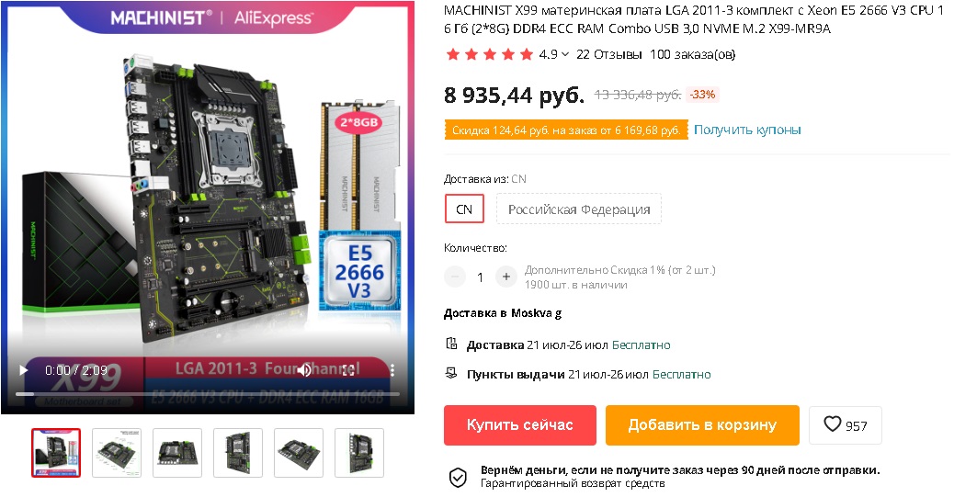Screen dimensions: 954x497
Task: Select the second product thumbnail
Action: pos(117,453)
